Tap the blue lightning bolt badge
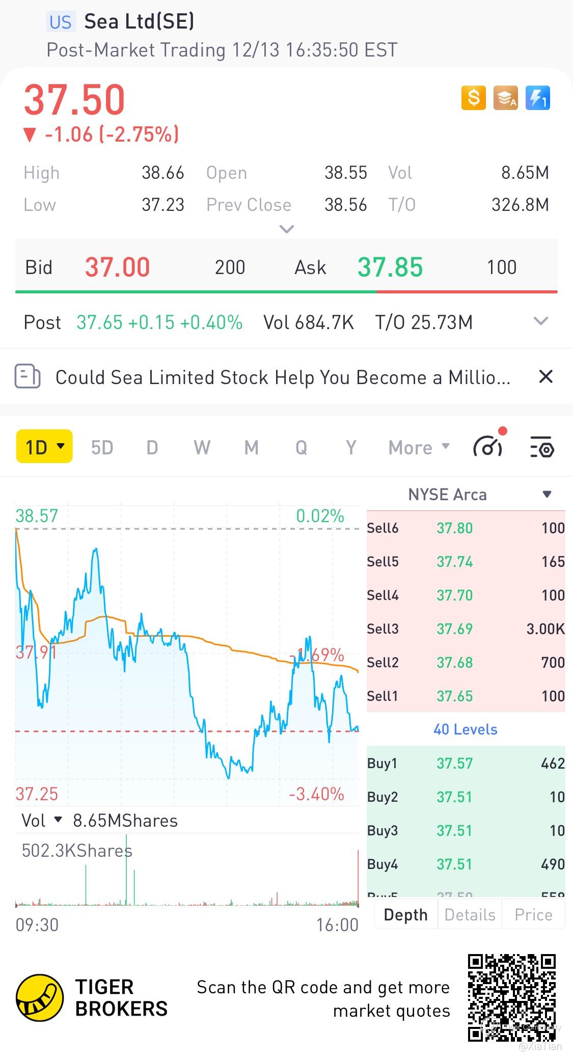The image size is (573, 1059). 538,97
